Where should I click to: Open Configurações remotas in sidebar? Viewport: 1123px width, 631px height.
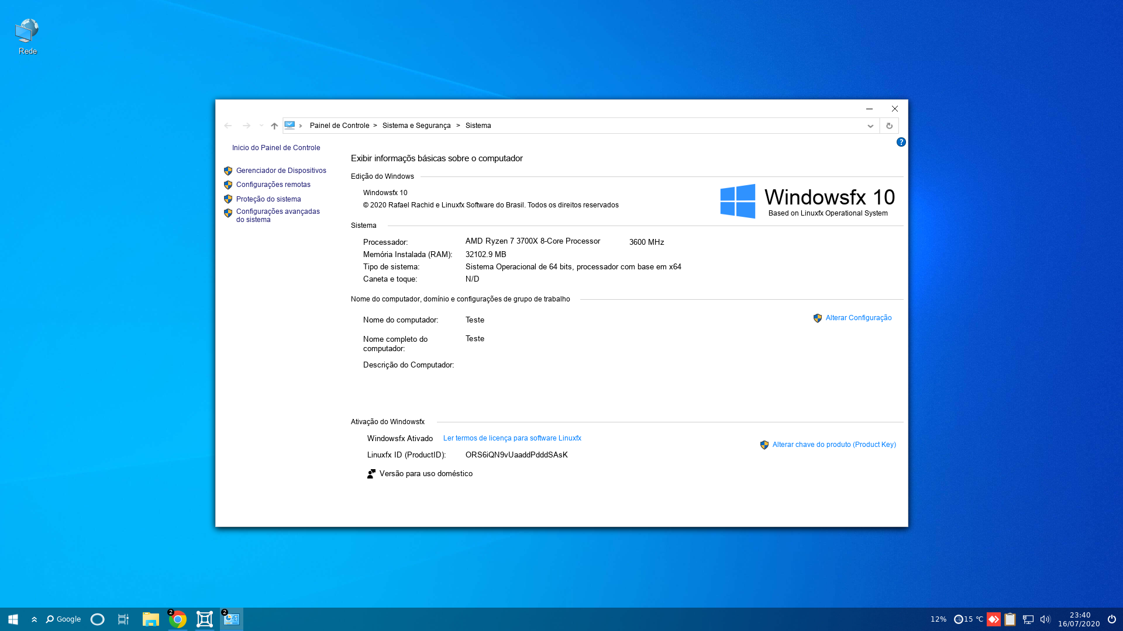pyautogui.click(x=273, y=185)
